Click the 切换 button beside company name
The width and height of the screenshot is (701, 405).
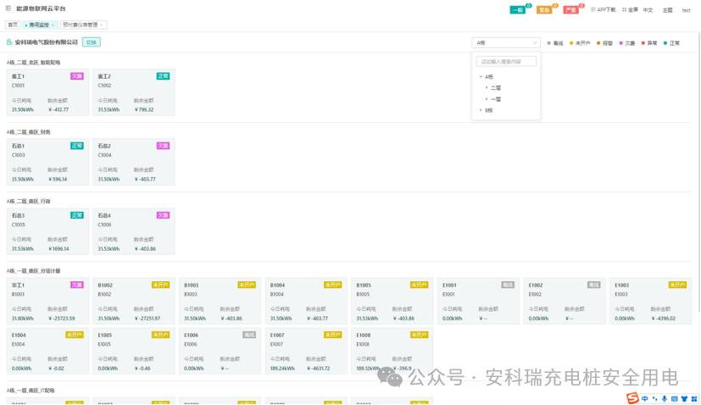[x=91, y=42]
